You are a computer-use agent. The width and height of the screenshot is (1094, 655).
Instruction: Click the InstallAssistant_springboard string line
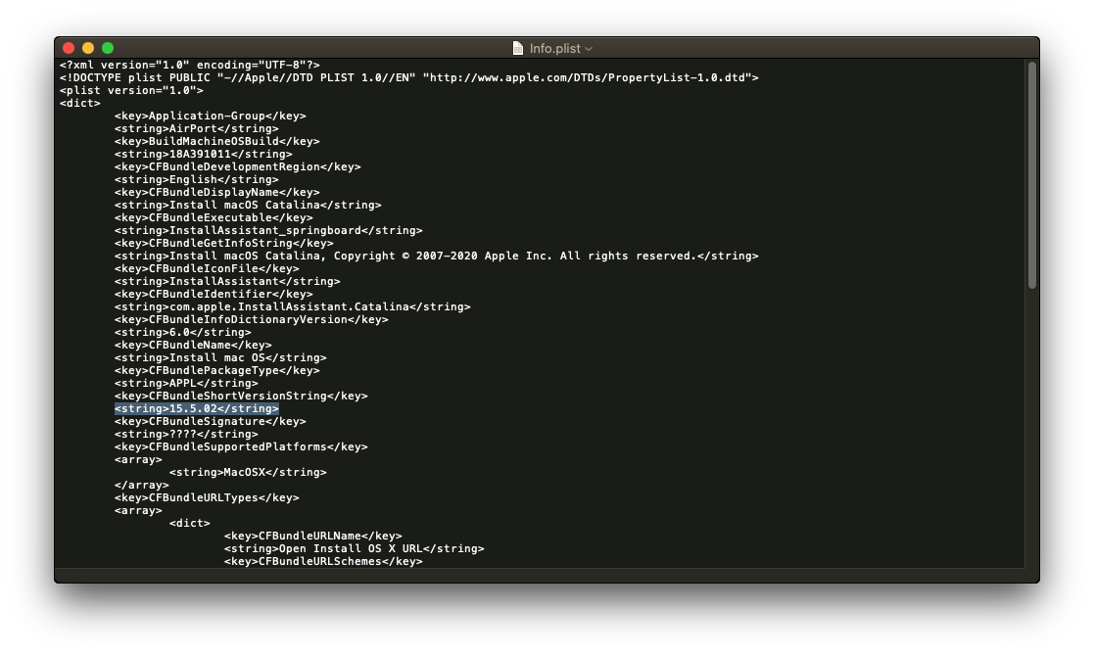[268, 230]
